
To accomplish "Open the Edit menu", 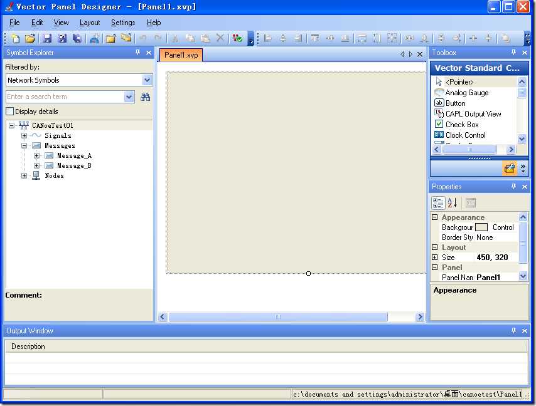I will [37, 23].
